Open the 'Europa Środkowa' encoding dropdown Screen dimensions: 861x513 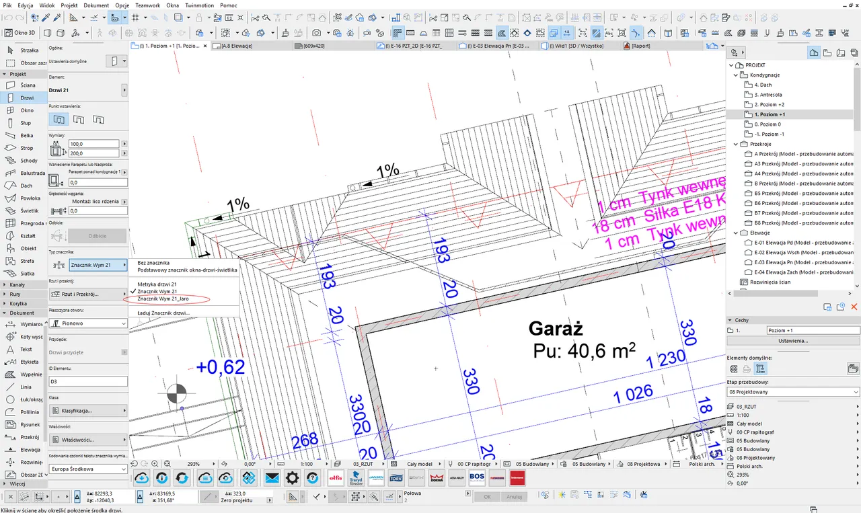click(x=89, y=469)
